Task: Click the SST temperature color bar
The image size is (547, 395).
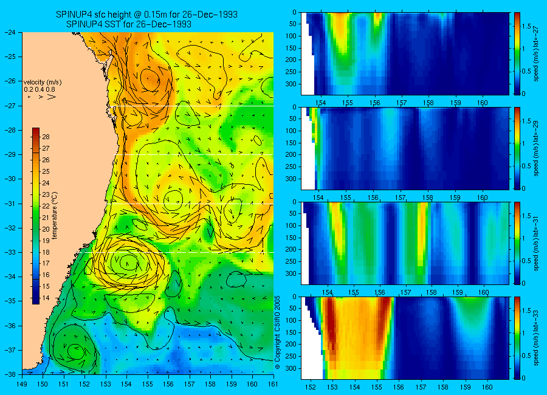Action: (36, 216)
